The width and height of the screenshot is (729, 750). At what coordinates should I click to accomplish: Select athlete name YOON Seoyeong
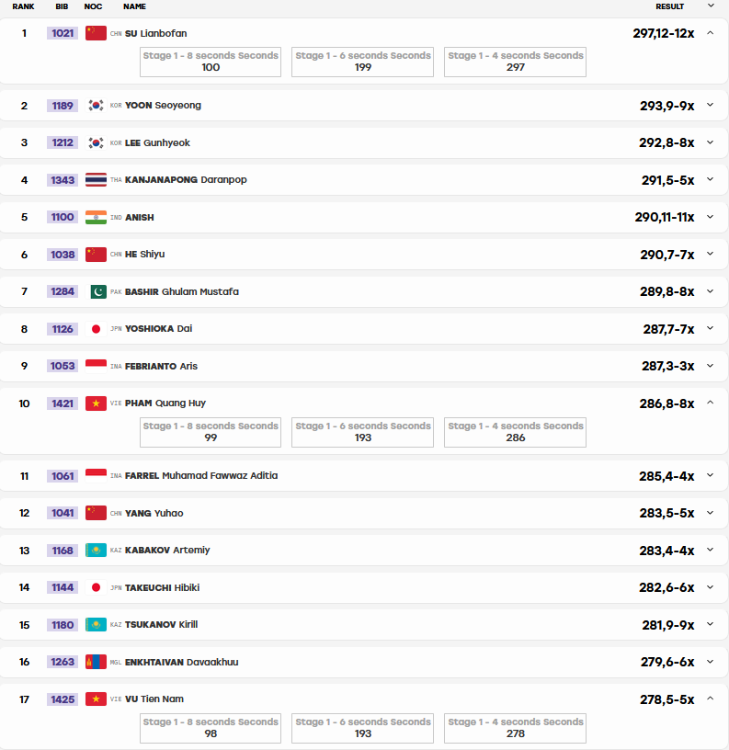coord(163,105)
